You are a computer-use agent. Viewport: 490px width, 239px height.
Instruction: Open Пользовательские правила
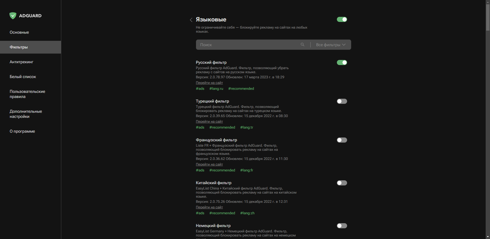pos(27,94)
